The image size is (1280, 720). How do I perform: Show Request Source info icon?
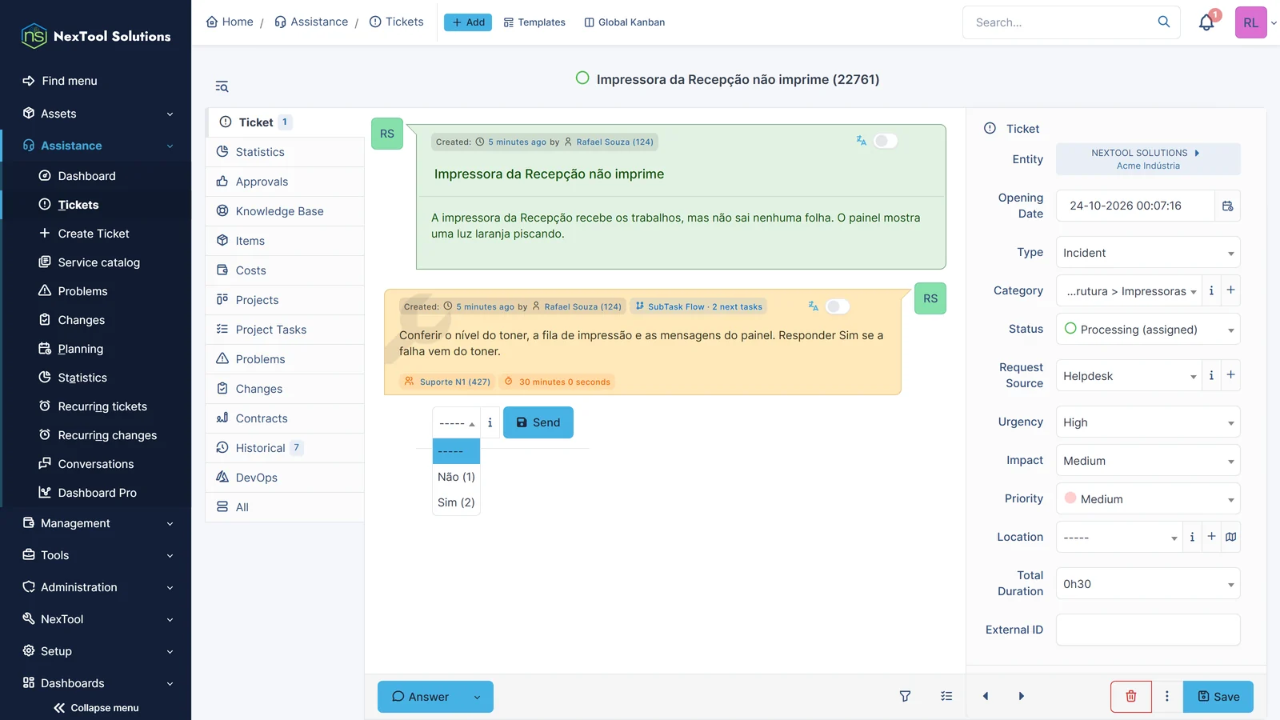click(x=1211, y=375)
